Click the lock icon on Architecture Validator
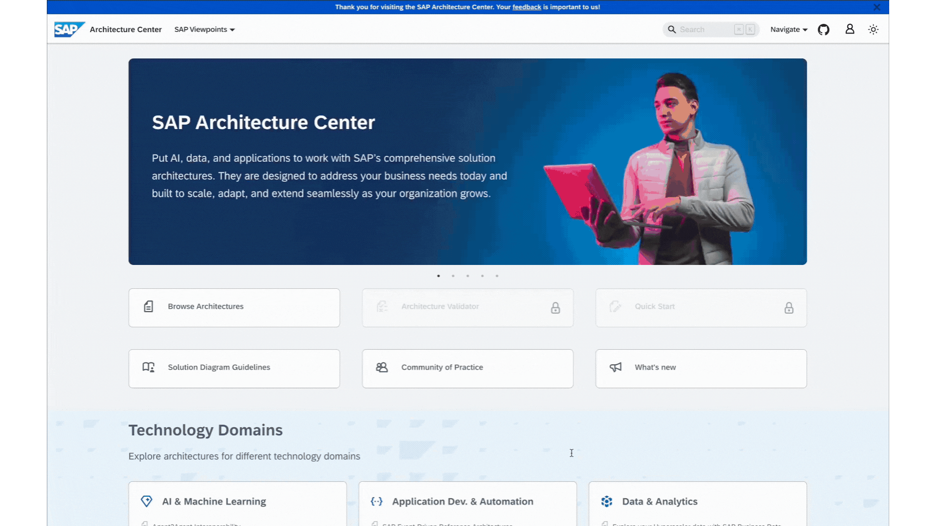The height and width of the screenshot is (526, 936). pyautogui.click(x=555, y=308)
